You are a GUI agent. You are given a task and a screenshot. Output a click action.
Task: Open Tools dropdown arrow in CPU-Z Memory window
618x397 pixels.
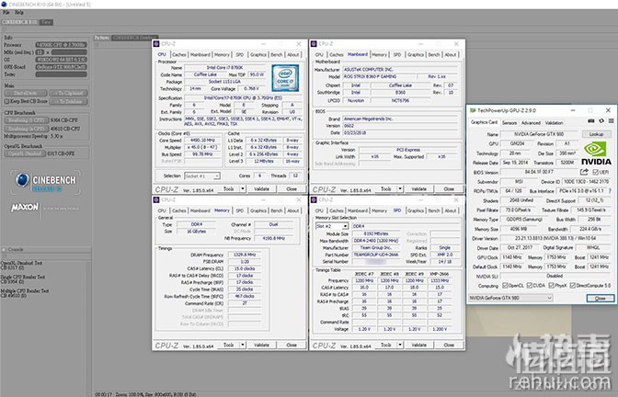tap(243, 345)
